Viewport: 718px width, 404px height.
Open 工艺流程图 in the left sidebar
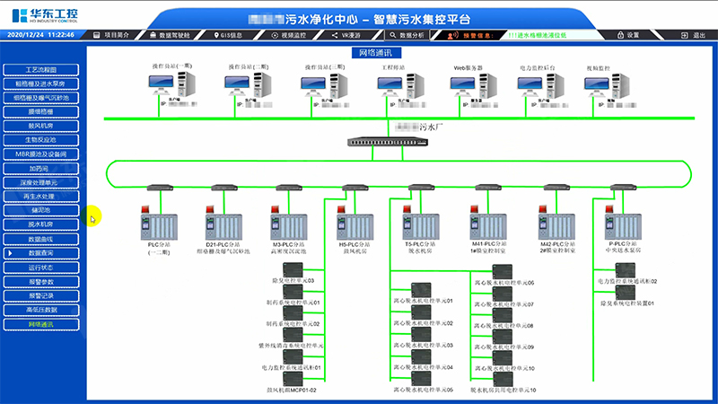[x=41, y=69]
